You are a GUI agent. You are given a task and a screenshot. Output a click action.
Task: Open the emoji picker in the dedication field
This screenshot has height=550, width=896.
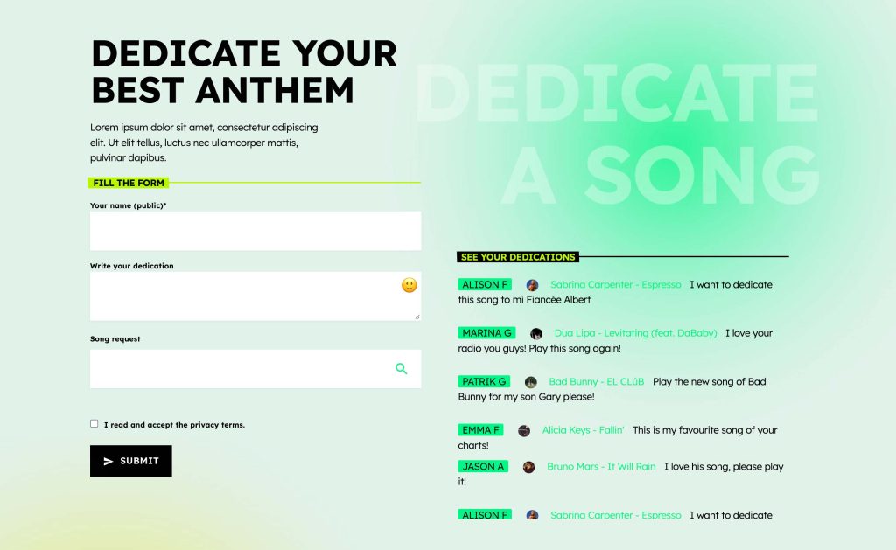coord(408,284)
